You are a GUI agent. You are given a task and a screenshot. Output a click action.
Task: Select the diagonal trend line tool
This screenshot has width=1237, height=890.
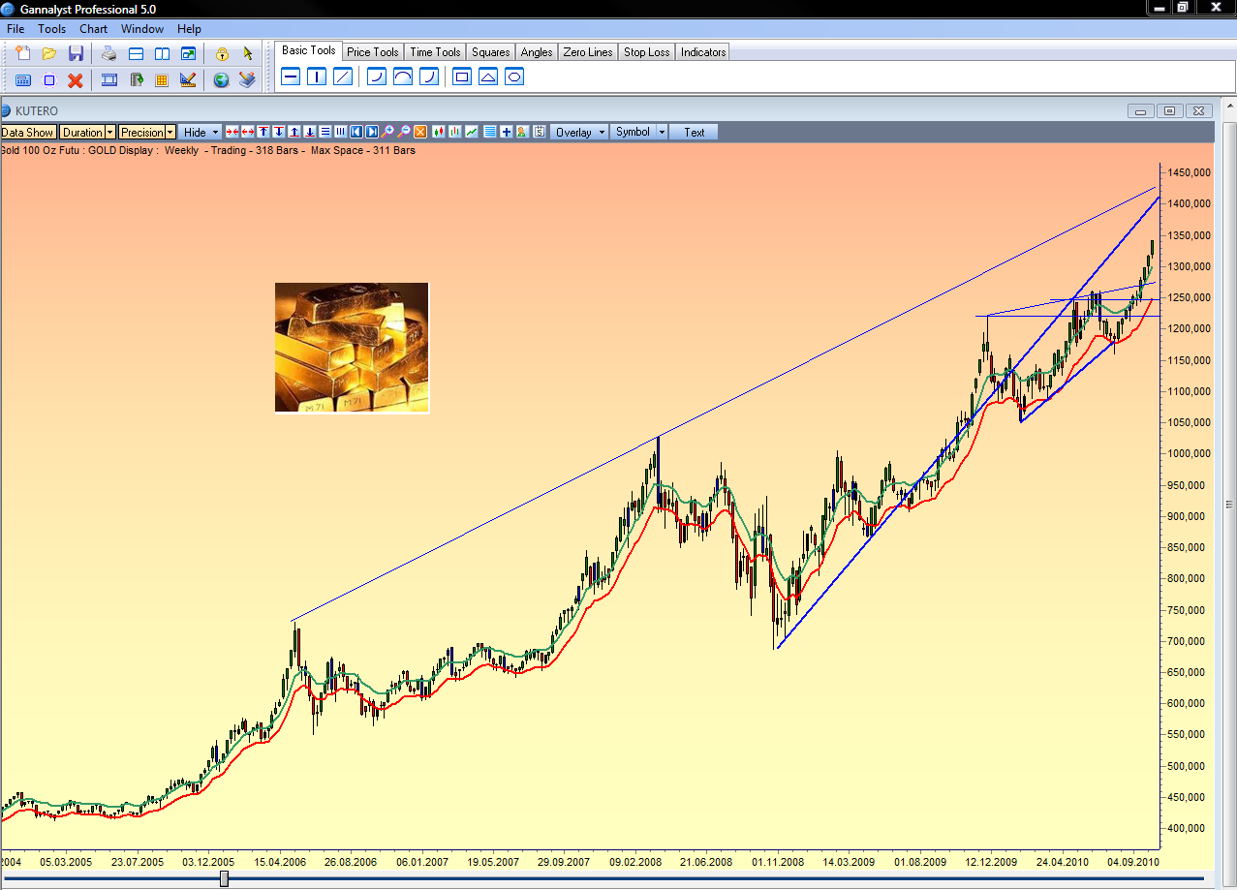342,77
